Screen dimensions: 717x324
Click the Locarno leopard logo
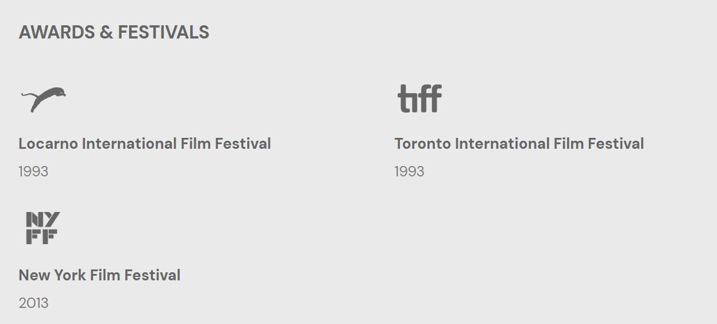pyautogui.click(x=44, y=99)
